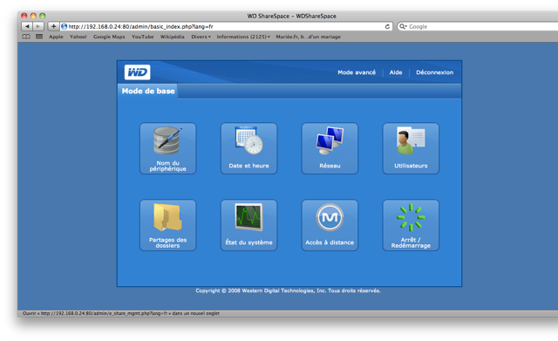Open the Nom du périphérique settings icon
This screenshot has height=341, width=558.
(x=167, y=148)
